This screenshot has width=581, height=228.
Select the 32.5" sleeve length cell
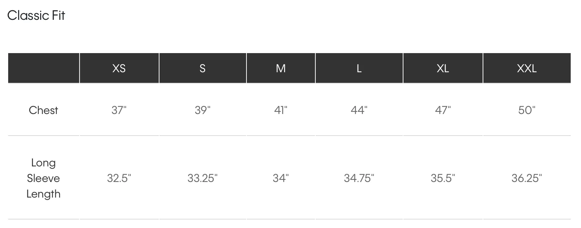pos(119,178)
